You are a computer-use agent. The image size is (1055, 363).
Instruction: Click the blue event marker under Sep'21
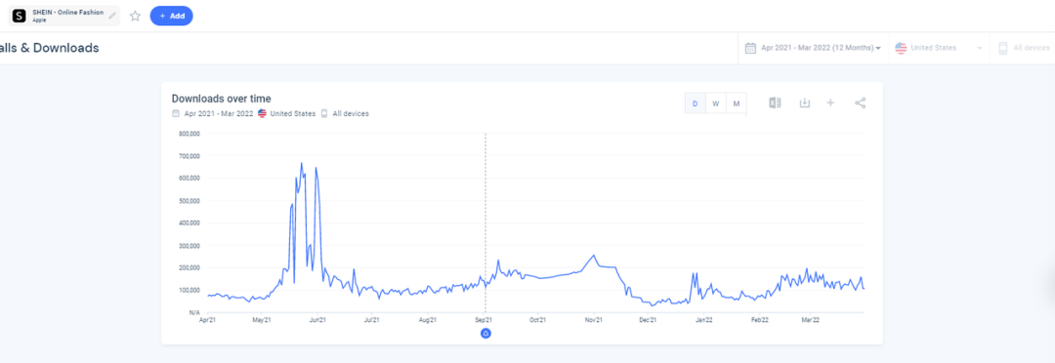485,333
